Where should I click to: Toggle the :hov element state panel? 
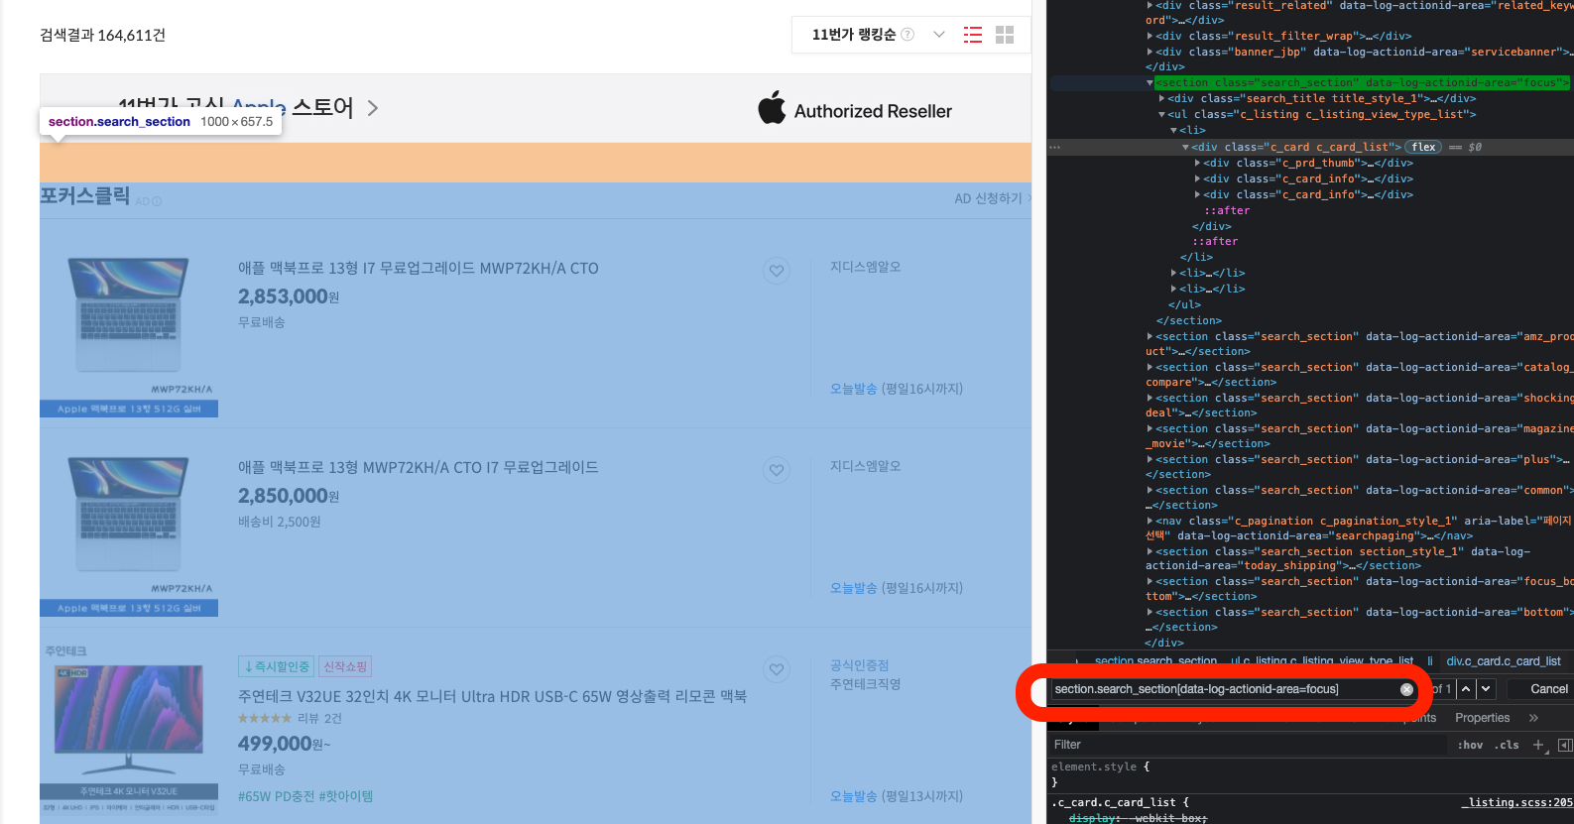1470,745
